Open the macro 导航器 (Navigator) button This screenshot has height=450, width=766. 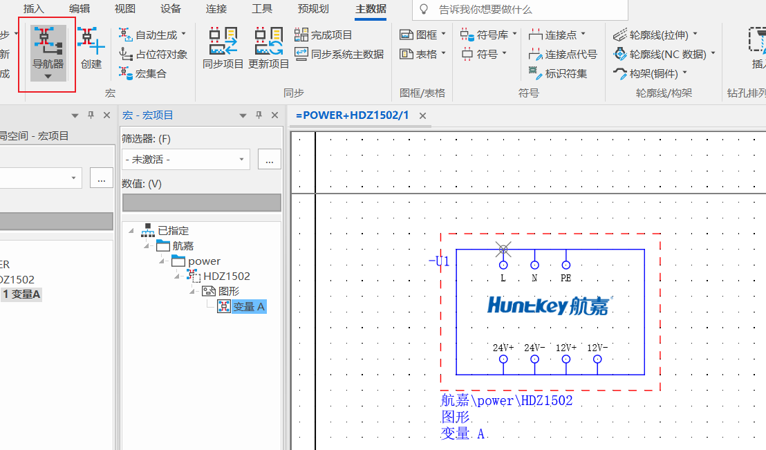(x=48, y=53)
